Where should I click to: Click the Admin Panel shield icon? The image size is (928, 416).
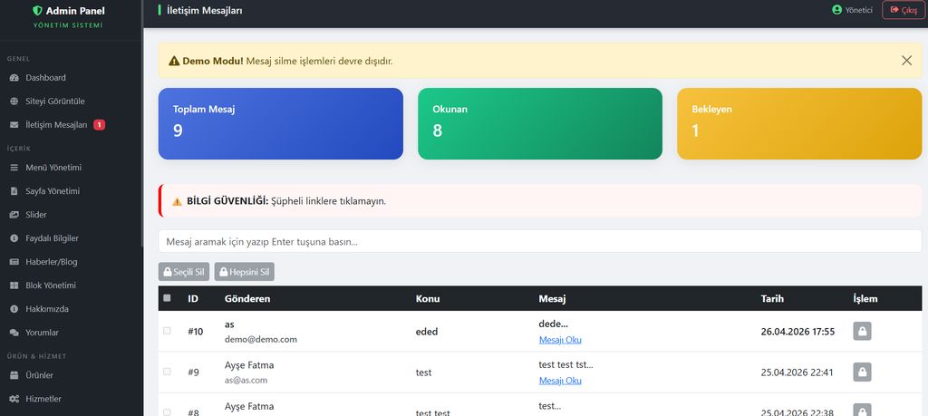(37, 11)
